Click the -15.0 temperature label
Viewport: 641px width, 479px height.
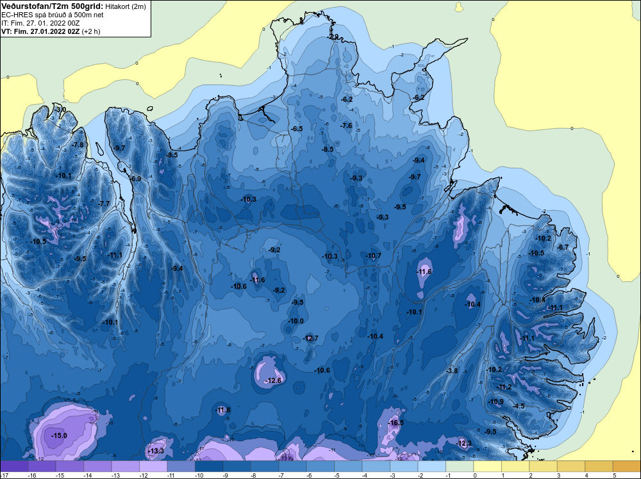pos(59,435)
